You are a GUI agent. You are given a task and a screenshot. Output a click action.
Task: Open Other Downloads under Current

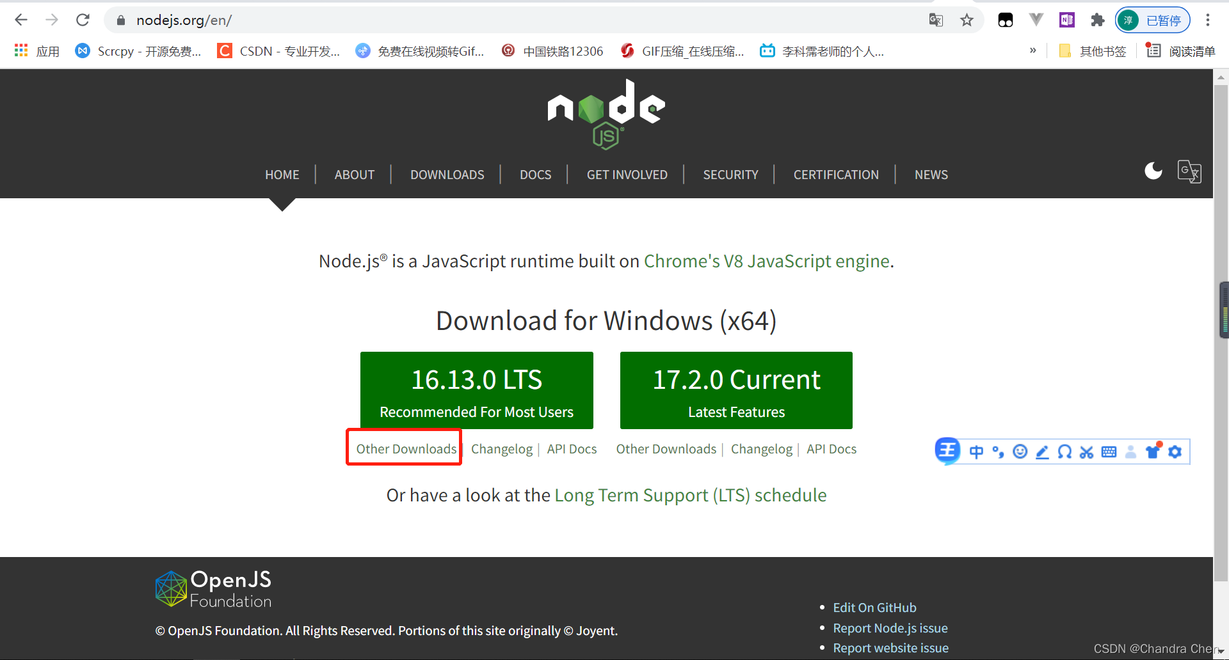pos(666,449)
